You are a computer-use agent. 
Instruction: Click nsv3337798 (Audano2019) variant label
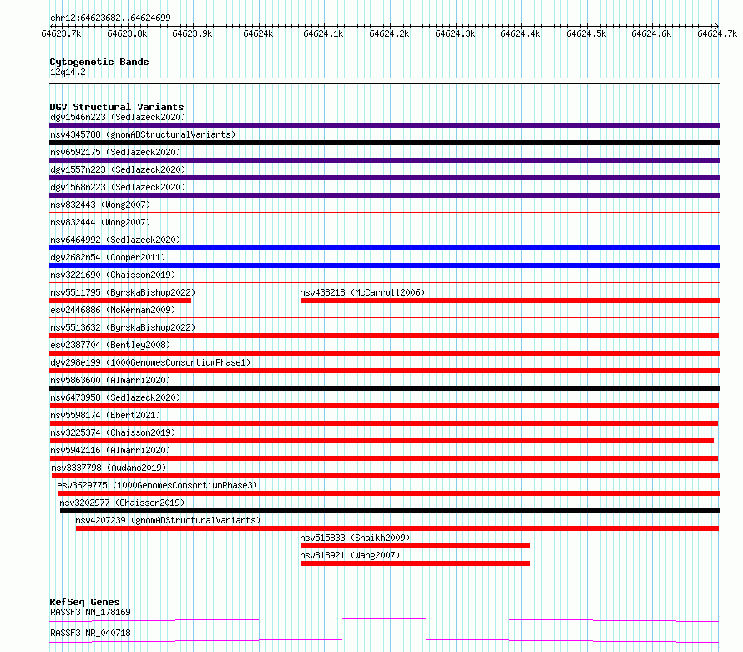pyautogui.click(x=109, y=468)
